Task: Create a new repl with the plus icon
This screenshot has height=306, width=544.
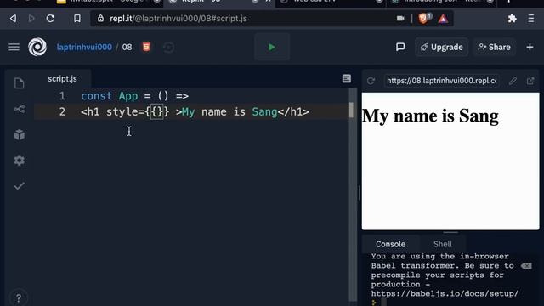Action: coord(530,47)
